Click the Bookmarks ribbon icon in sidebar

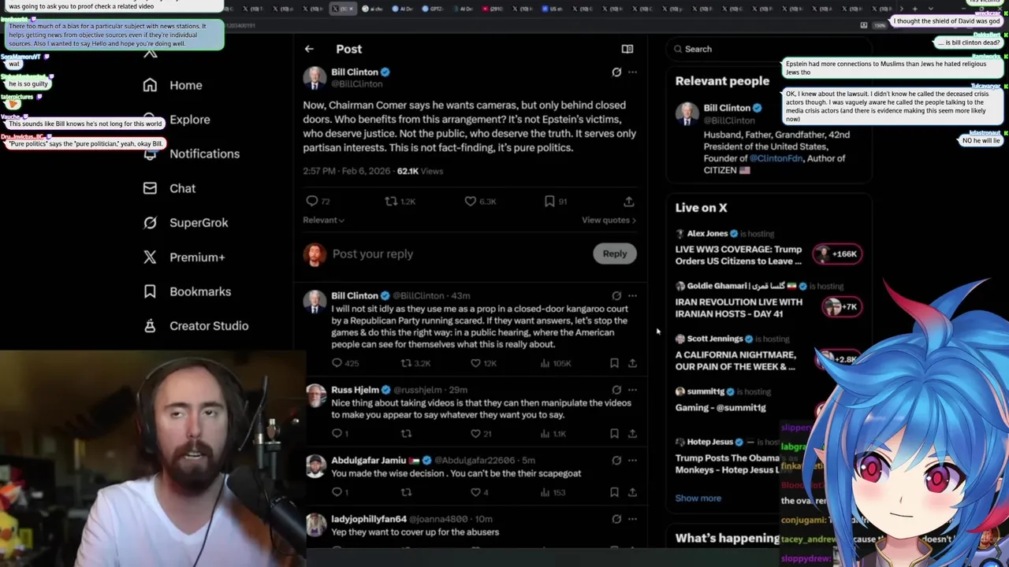(150, 291)
